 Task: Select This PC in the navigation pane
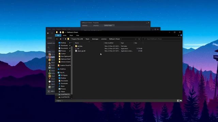tap(61, 73)
